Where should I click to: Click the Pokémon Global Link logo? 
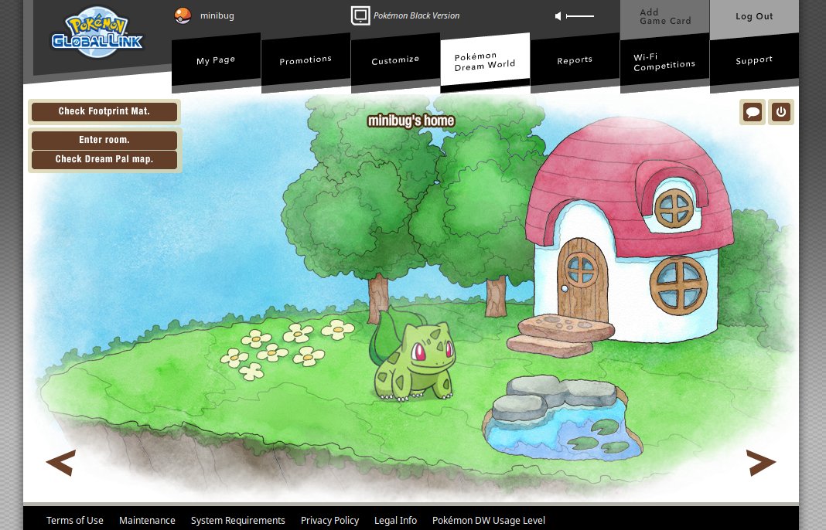click(x=97, y=32)
